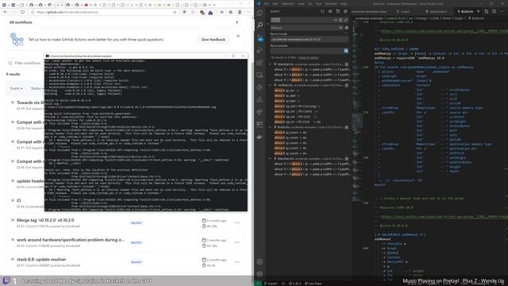Open 'work around hardware/specification problem' workflow run
Image resolution: width=508 pixels, height=286 pixels.
pos(71,240)
